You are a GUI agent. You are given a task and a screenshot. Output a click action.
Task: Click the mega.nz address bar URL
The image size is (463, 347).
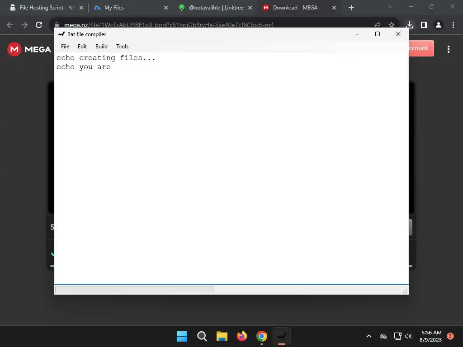[x=169, y=25]
